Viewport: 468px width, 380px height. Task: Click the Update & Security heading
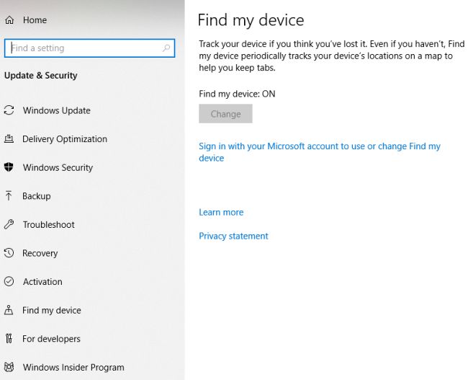point(41,75)
